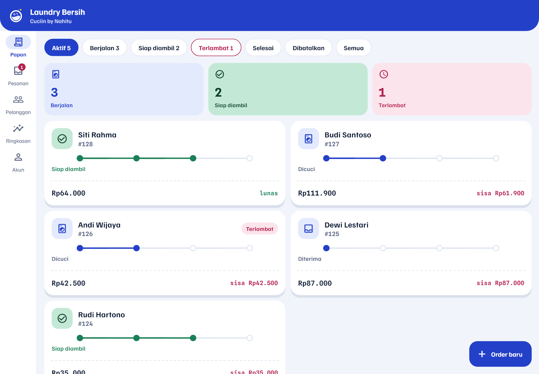The image size is (539, 374).
Task: Click Rp87.000 total on Dewi Lestari's order
Action: pyautogui.click(x=315, y=283)
